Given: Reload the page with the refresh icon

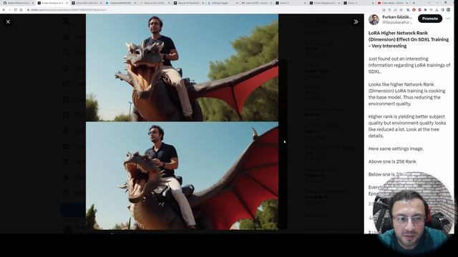Looking at the screenshot, I should [x=16, y=10].
